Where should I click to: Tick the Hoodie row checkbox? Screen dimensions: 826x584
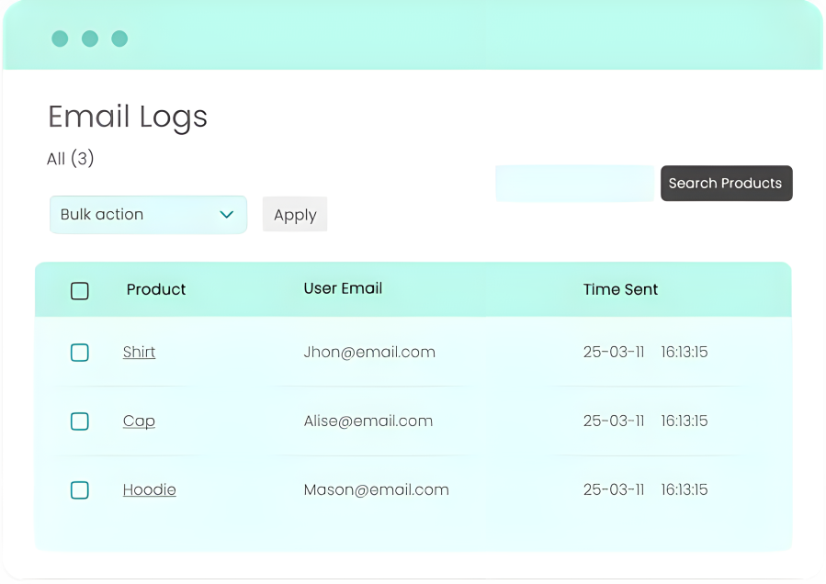pos(80,490)
